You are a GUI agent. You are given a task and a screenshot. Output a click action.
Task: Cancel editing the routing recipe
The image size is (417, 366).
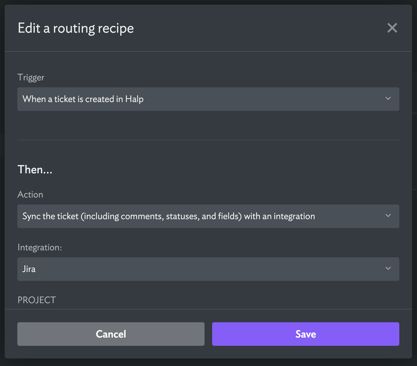pos(111,334)
